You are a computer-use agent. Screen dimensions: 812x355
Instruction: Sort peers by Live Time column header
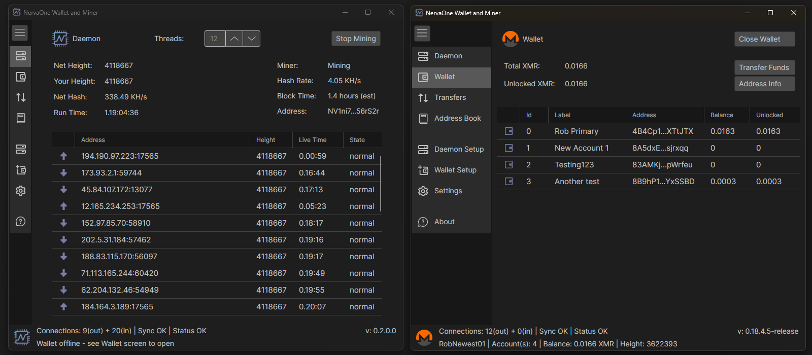point(318,140)
